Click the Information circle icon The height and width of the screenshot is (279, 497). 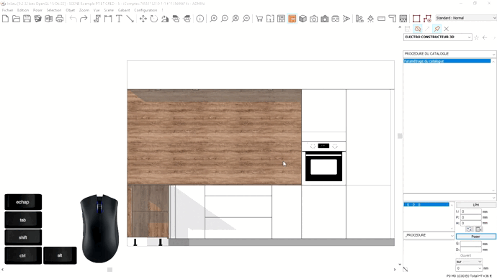pos(200,19)
